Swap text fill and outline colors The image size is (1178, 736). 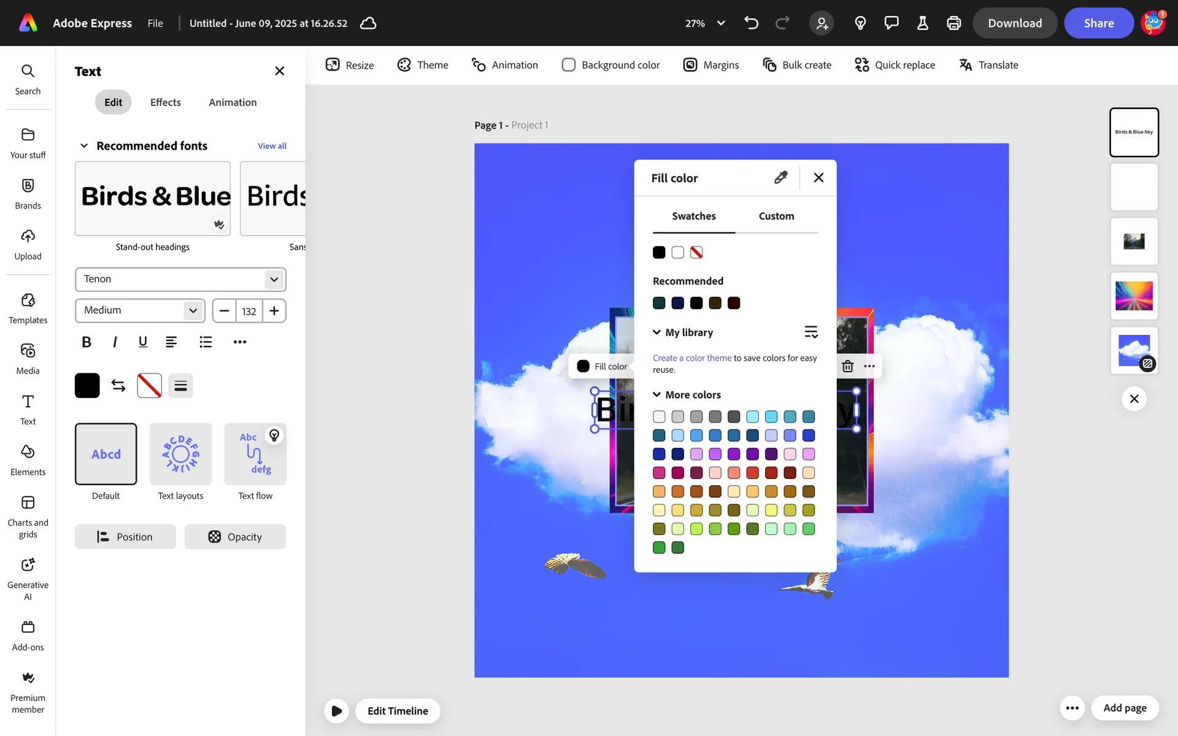[x=118, y=385]
